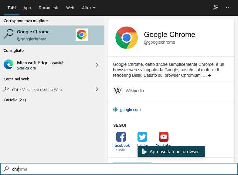
Task: Click the 18MIO follower count
Action: tap(121, 150)
